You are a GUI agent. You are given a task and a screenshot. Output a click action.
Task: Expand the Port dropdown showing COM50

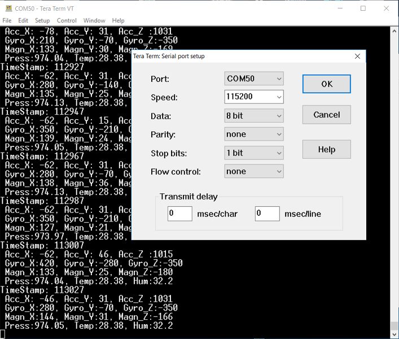[254, 79]
